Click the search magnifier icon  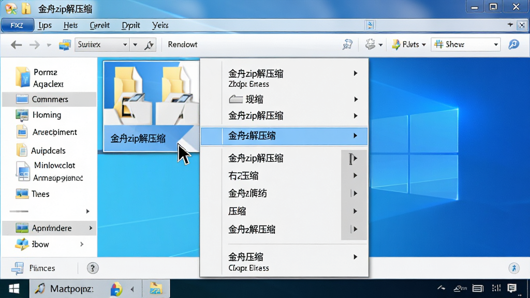coord(514,44)
